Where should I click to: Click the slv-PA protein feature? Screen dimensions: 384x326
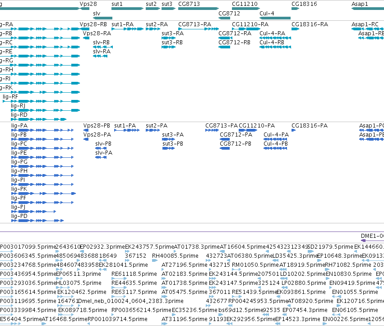tap(101, 158)
